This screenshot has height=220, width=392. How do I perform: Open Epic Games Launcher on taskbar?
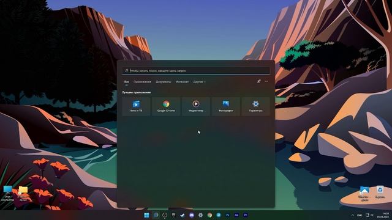coord(173,215)
